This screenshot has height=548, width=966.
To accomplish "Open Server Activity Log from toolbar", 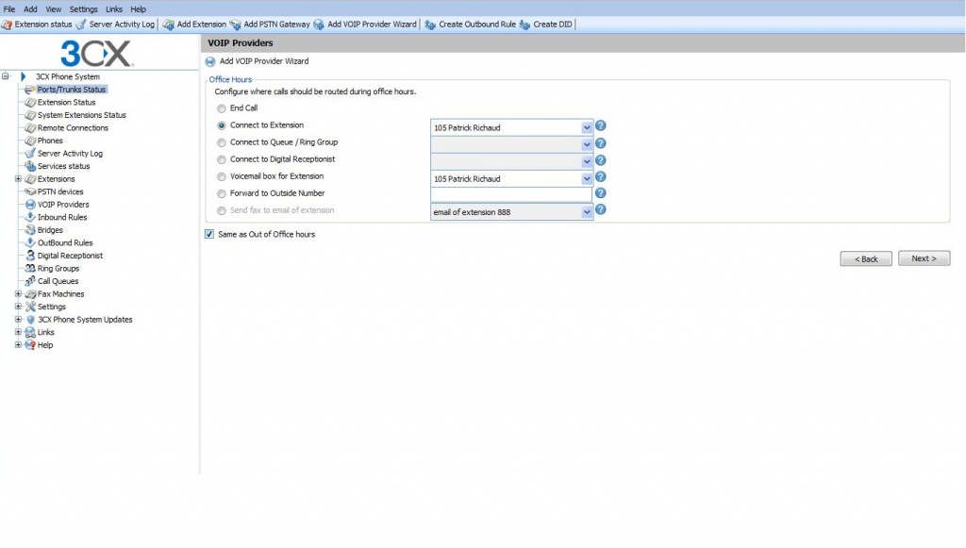I will click(81, 25).
